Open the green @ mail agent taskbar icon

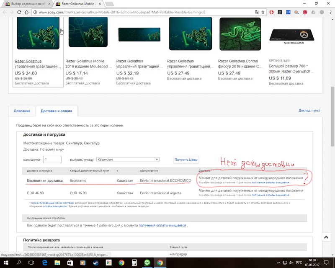coord(147,263)
